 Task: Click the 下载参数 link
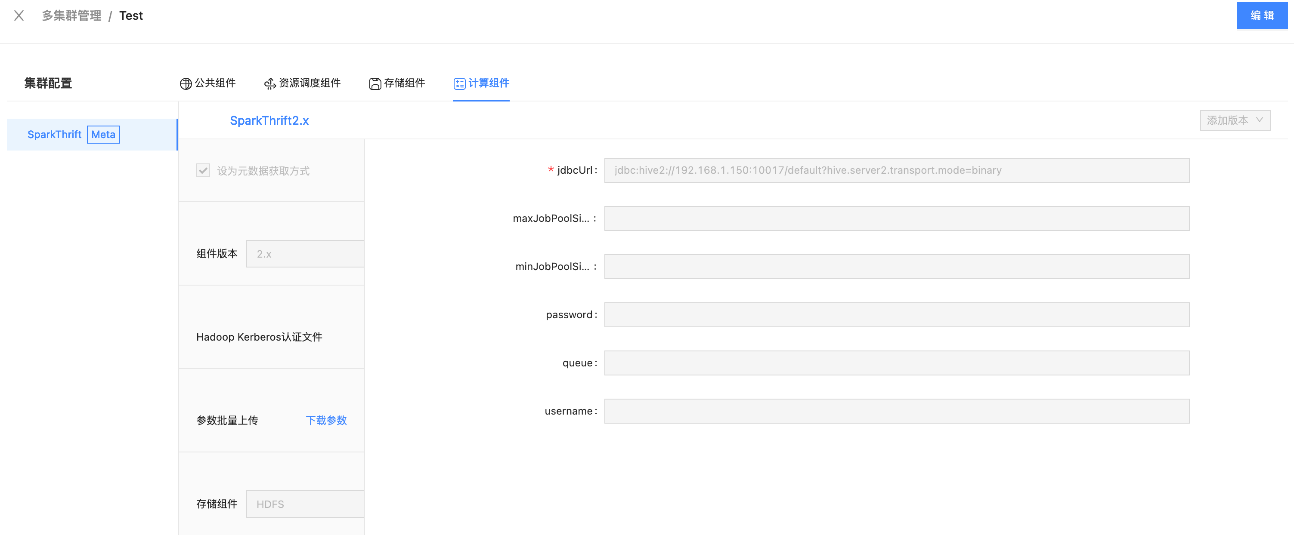pos(326,421)
